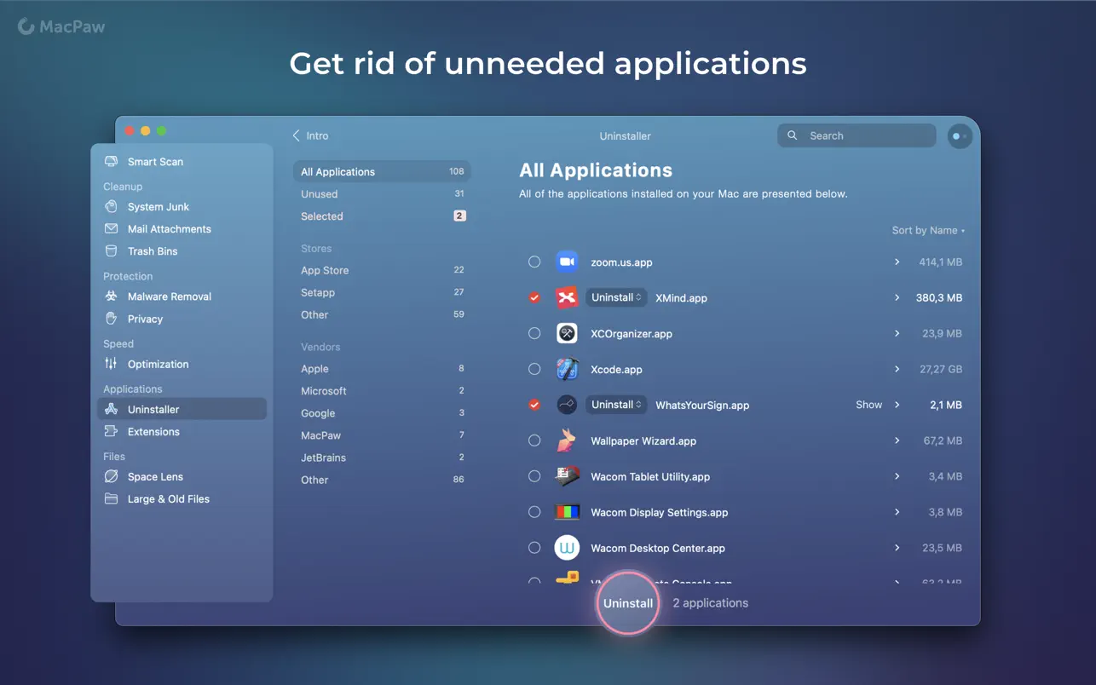Click WhatsYourSign.app icon
Image resolution: width=1096 pixels, height=685 pixels.
click(567, 405)
